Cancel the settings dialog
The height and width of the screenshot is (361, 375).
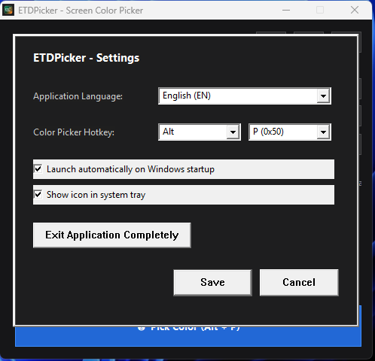(x=299, y=283)
